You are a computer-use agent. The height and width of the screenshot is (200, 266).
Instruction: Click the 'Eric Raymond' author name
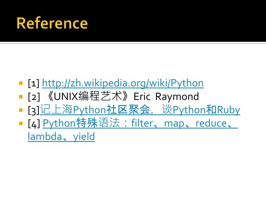[166, 97]
